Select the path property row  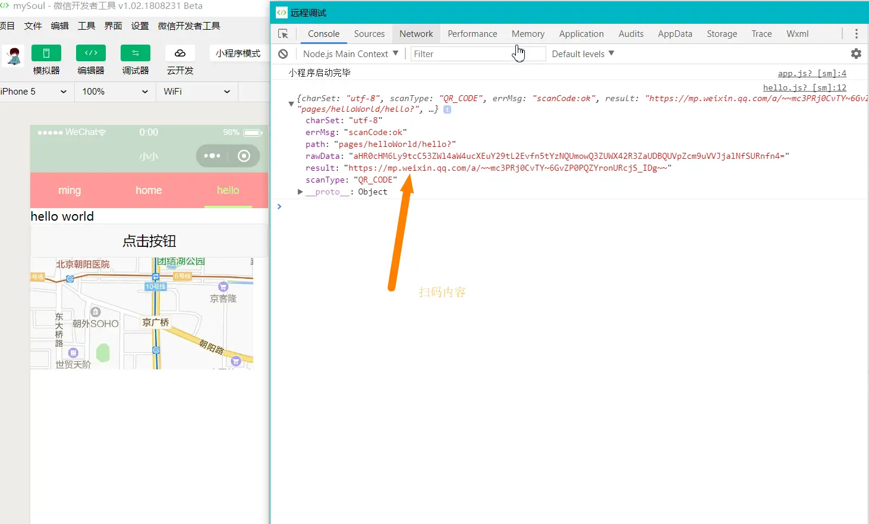(x=381, y=144)
